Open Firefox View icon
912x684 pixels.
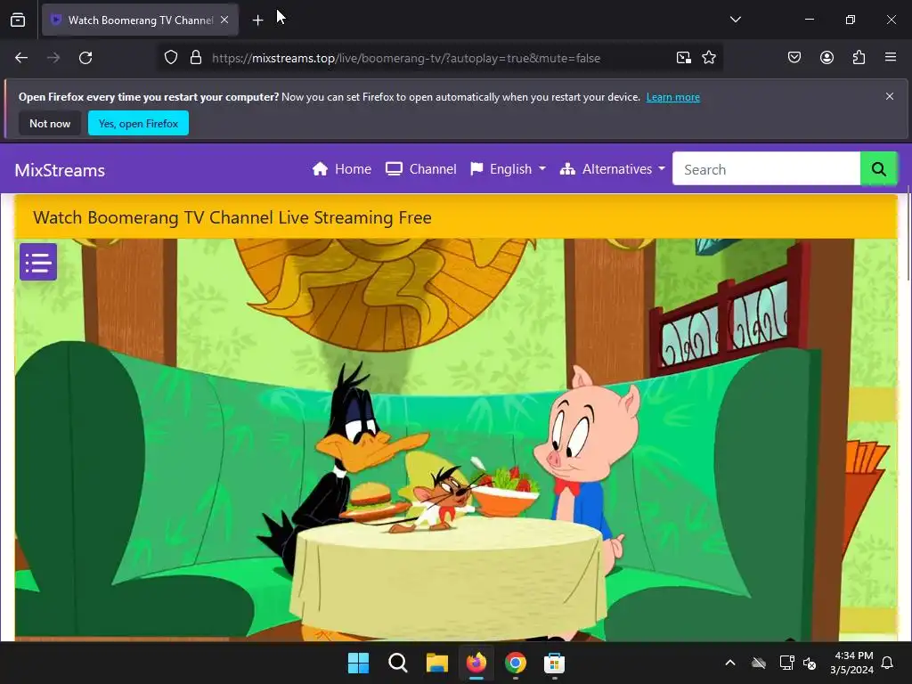tap(18, 20)
